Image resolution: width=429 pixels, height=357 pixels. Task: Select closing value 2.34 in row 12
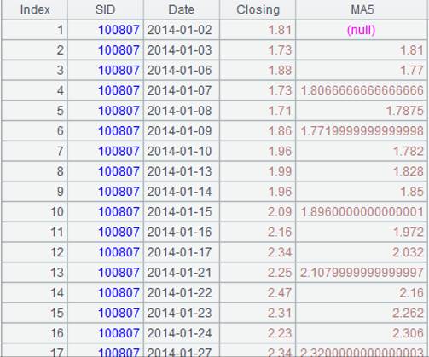click(x=258, y=252)
